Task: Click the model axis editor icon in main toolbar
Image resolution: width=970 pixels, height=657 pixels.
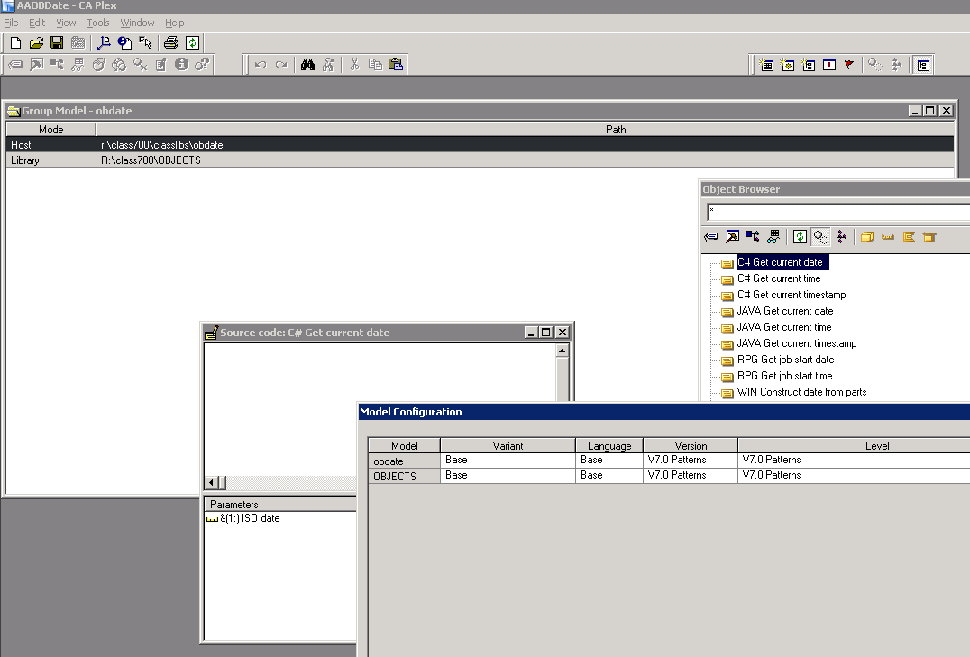Action: pyautogui.click(x=104, y=42)
